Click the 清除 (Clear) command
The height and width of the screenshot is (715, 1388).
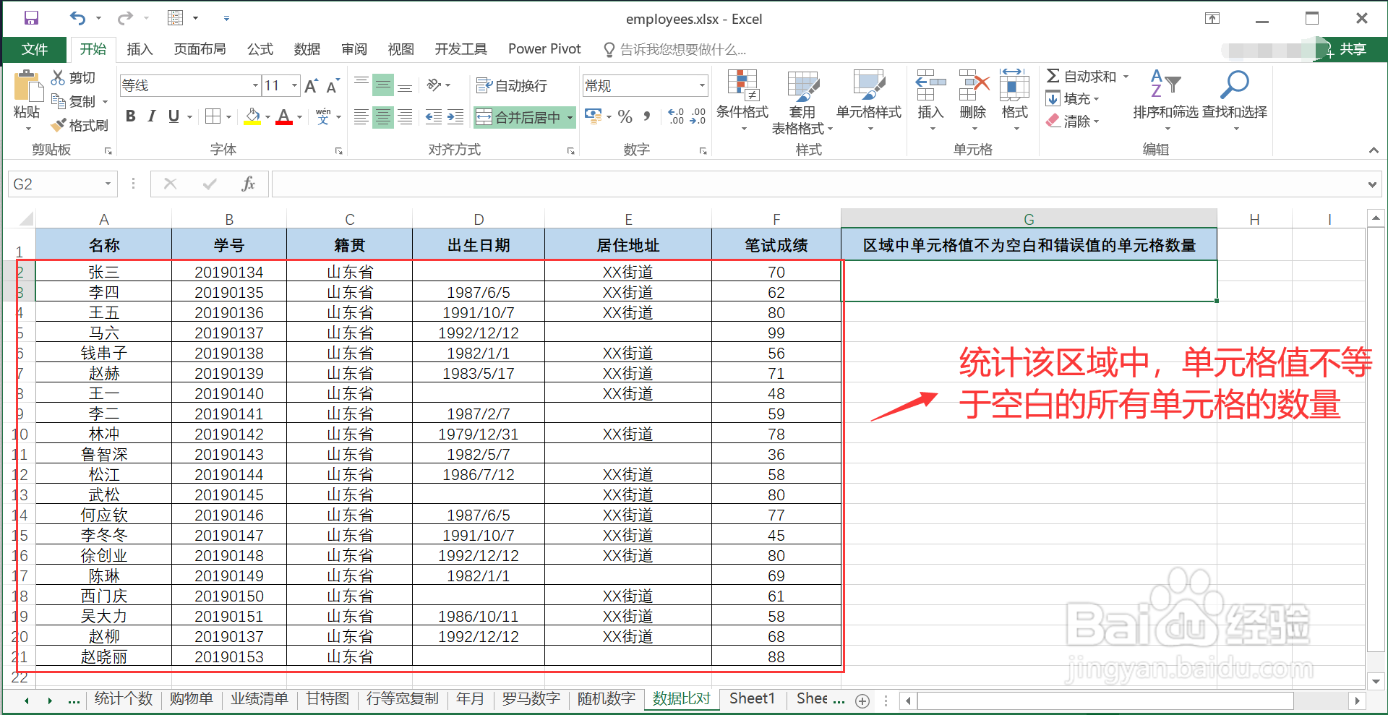1075,121
